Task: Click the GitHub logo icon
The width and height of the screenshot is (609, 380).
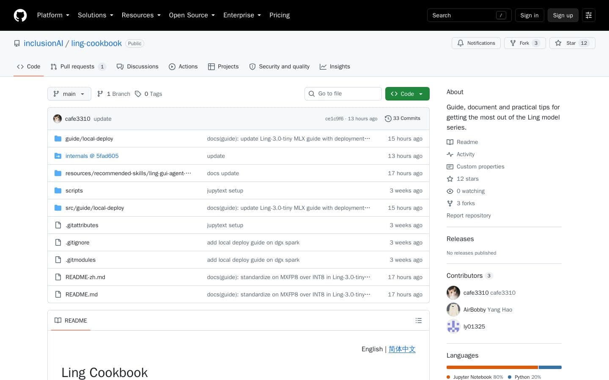Action: click(x=20, y=15)
